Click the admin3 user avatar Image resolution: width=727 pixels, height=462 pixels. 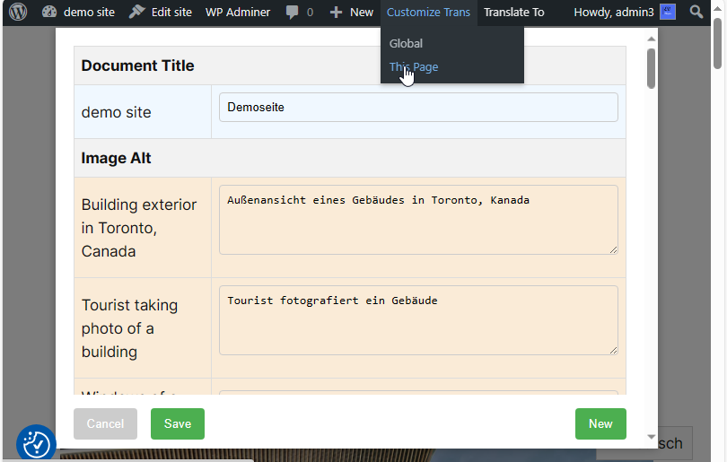click(x=668, y=13)
